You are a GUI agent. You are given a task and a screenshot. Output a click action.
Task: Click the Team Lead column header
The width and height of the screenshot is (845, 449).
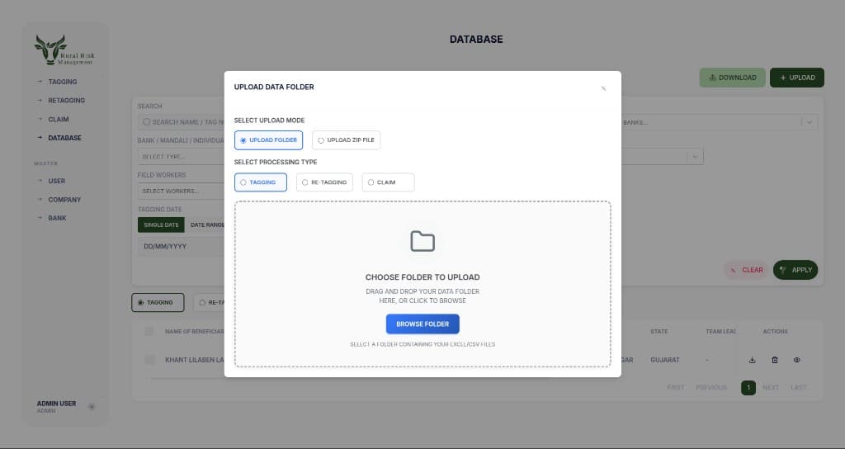tap(721, 332)
